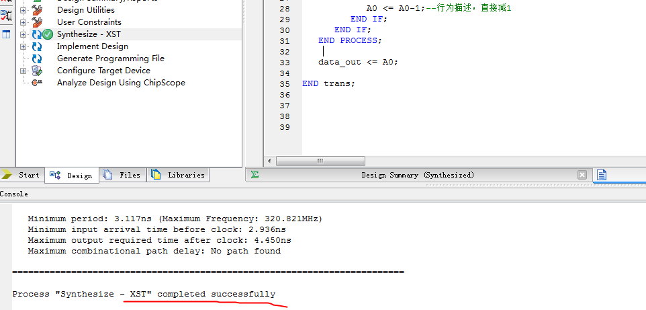Expand the Synthesize - XST node

[23, 34]
